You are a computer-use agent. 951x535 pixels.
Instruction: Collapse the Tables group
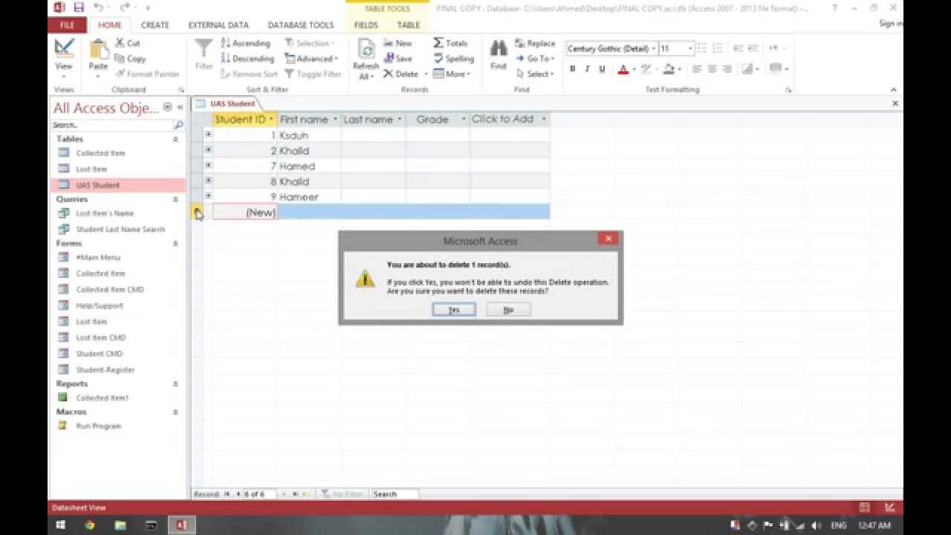tap(176, 139)
